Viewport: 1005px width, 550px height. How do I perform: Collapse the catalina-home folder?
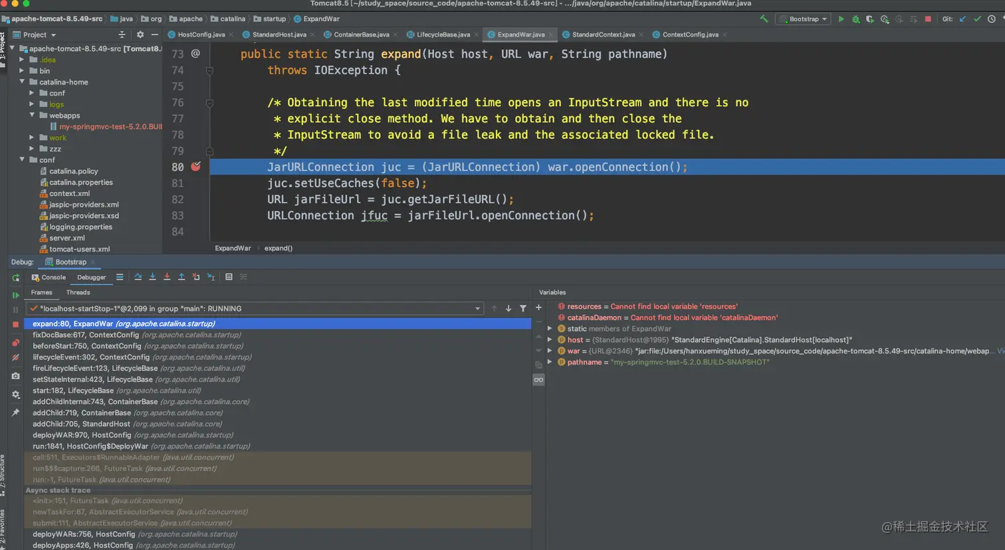[22, 82]
